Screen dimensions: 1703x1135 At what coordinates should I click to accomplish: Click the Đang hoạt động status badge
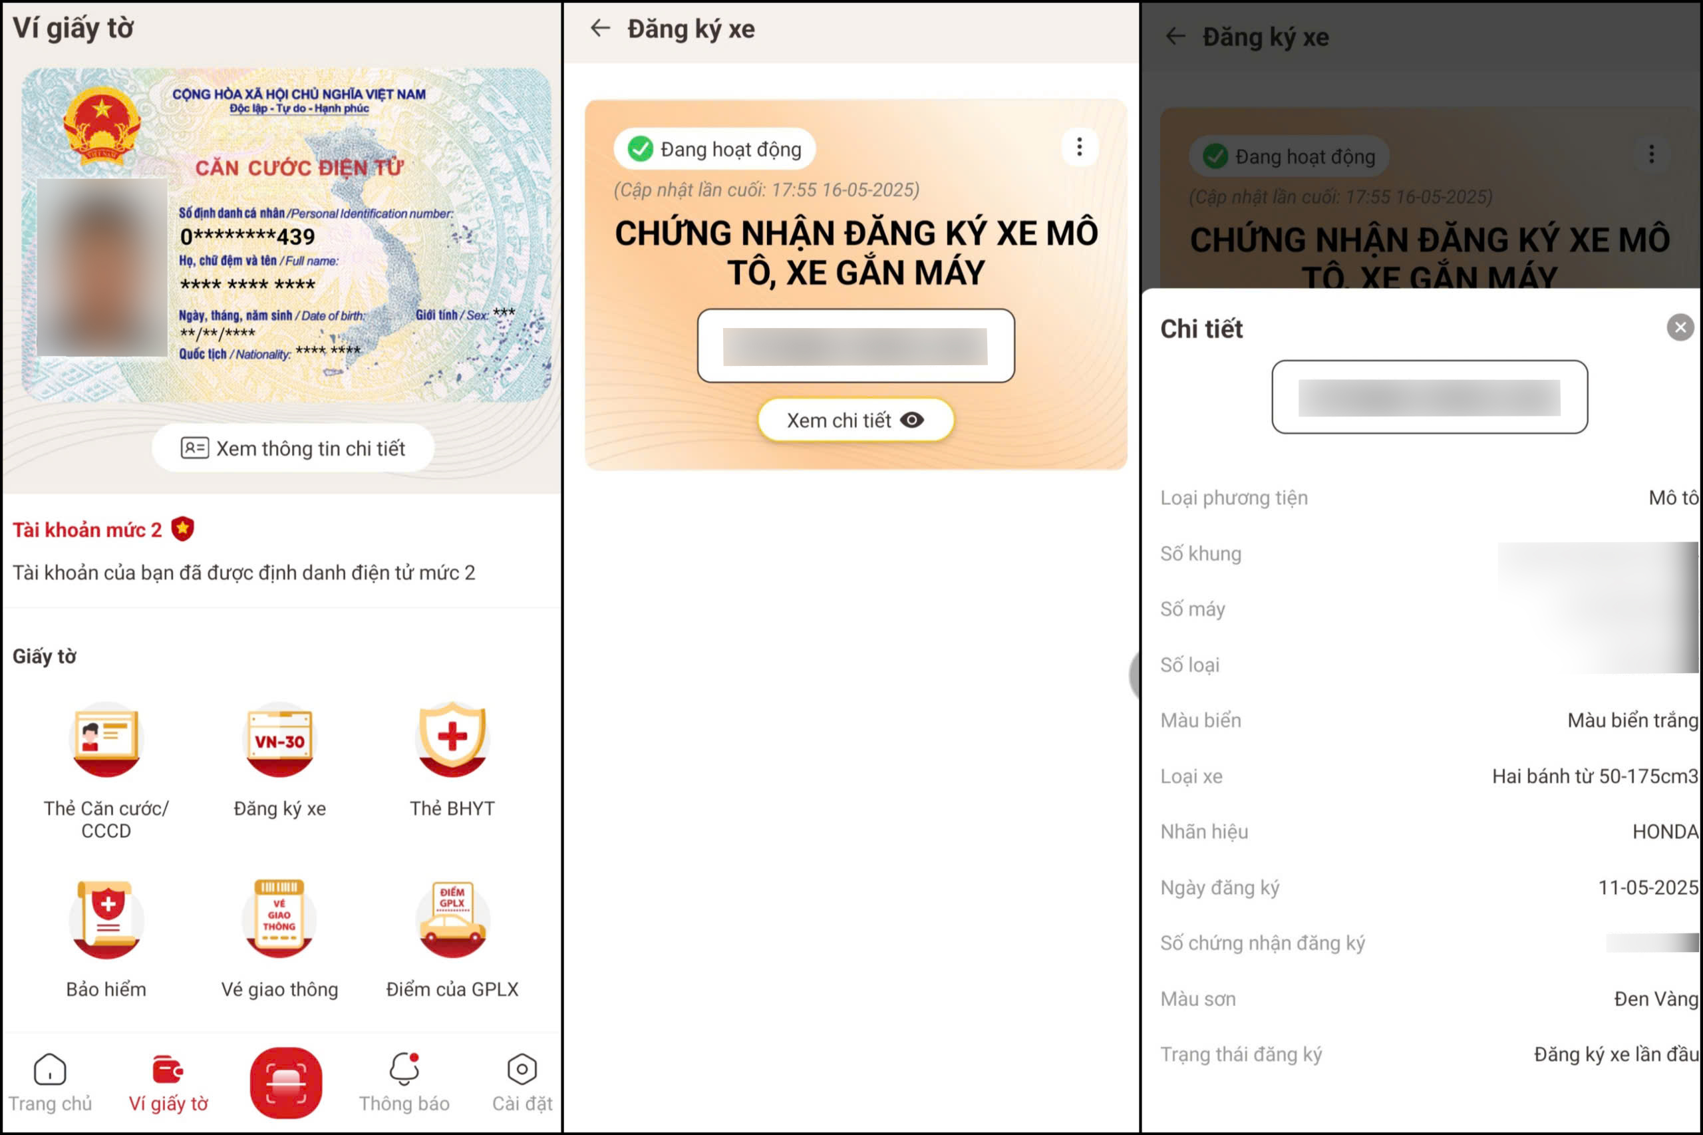coord(714,148)
